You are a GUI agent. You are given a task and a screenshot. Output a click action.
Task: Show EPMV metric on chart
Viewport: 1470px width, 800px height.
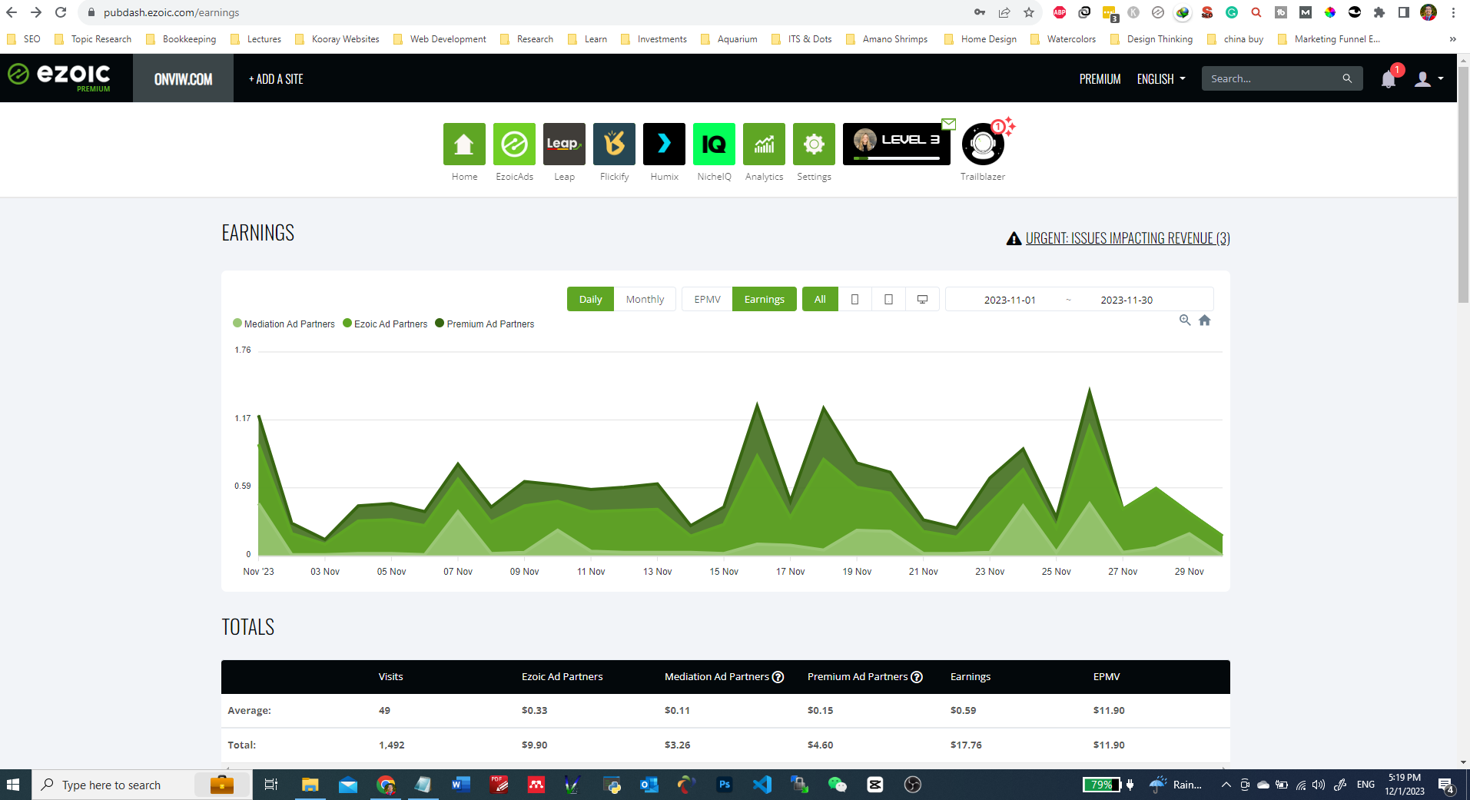coord(707,299)
